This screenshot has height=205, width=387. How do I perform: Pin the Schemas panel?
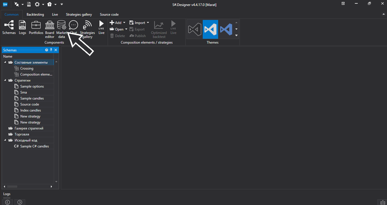51,50
